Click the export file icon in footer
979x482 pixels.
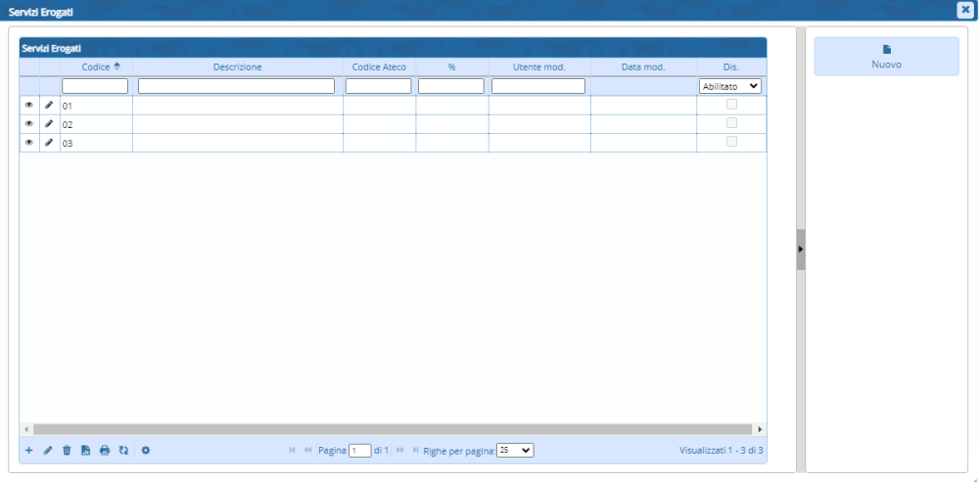[x=85, y=451]
